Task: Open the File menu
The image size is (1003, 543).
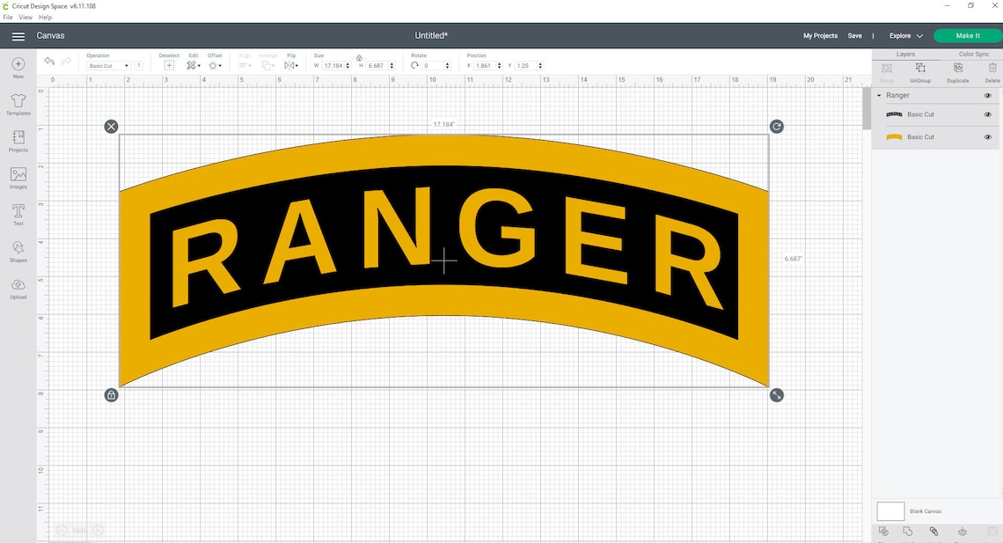Action: 7,16
